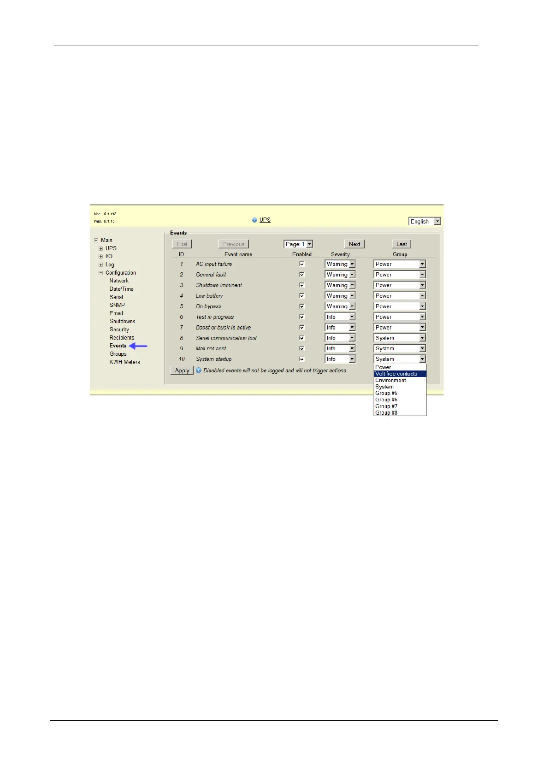The width and height of the screenshot is (549, 776).
Task: Choose Group #6 in the list
Action: (x=400, y=400)
